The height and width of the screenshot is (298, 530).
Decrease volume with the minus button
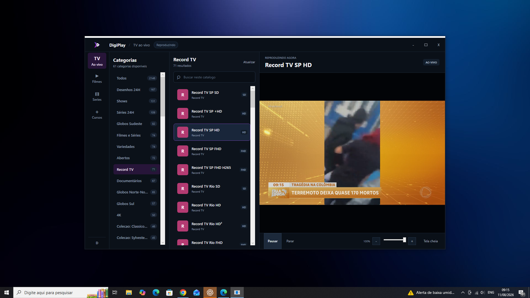pyautogui.click(x=376, y=241)
